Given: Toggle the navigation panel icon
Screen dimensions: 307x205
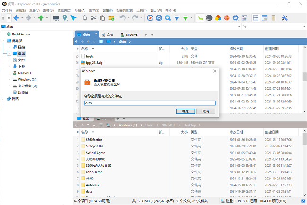Looking at the screenshot, I should click(264, 18).
